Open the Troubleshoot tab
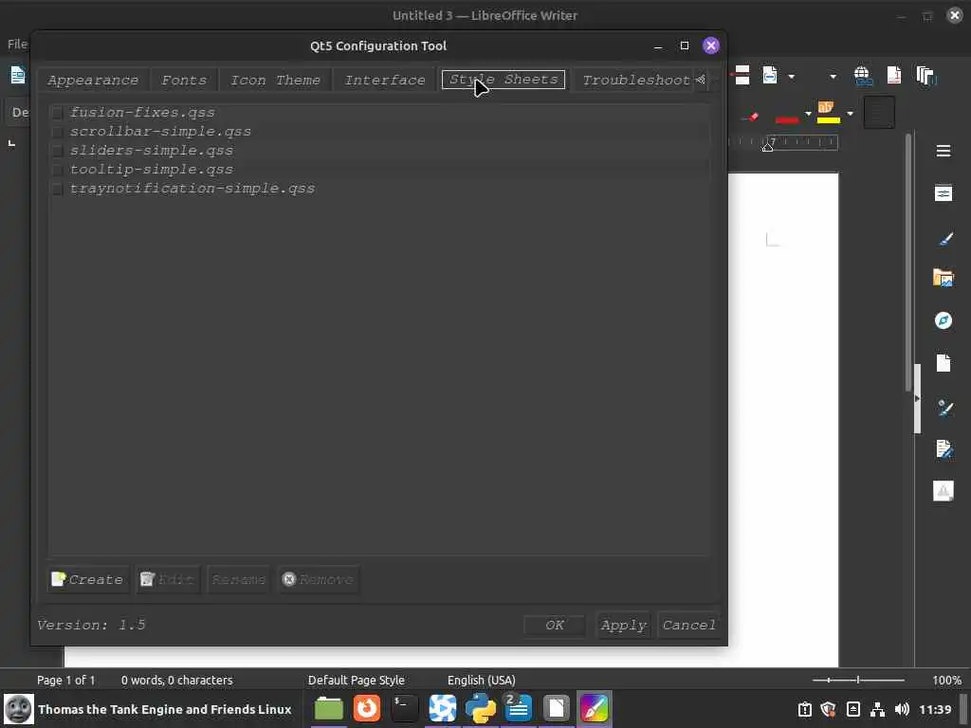The height and width of the screenshot is (728, 971). click(636, 80)
